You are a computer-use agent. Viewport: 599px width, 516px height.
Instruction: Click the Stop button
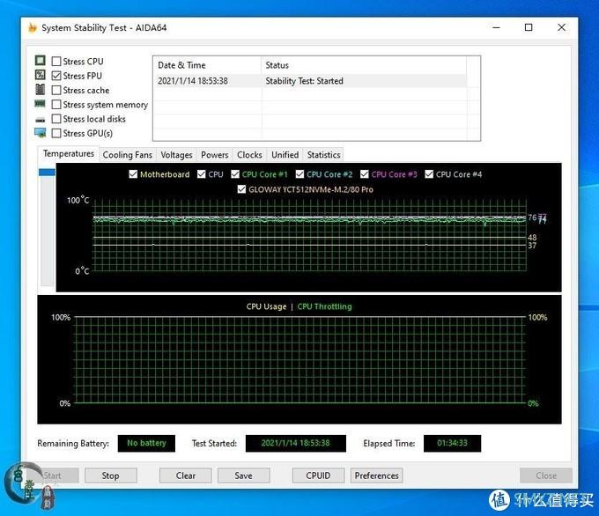click(110, 475)
